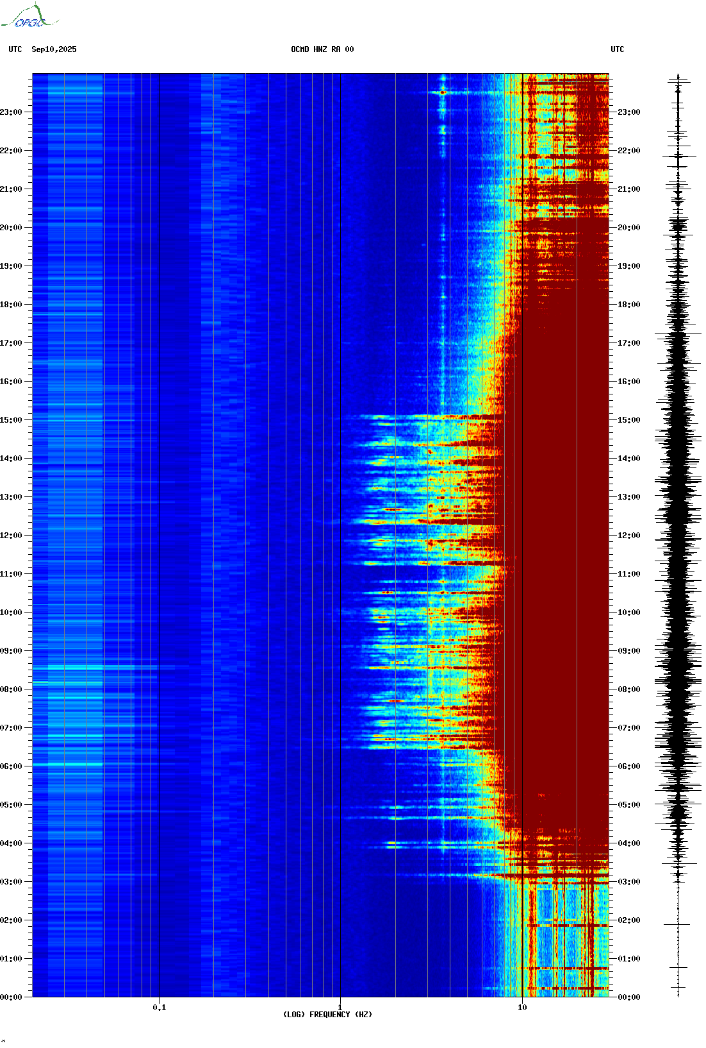Screen dimensions: 706x1048
Task: Click the 00:00 label on left time axis
Action: 11,997
